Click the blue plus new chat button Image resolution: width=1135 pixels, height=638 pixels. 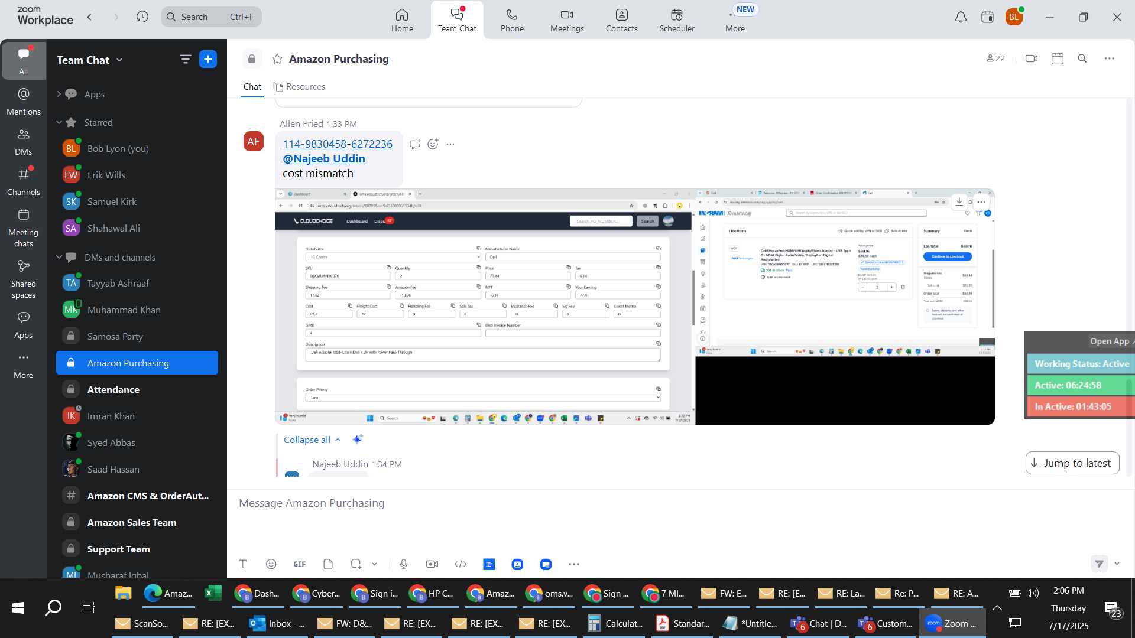point(208,59)
